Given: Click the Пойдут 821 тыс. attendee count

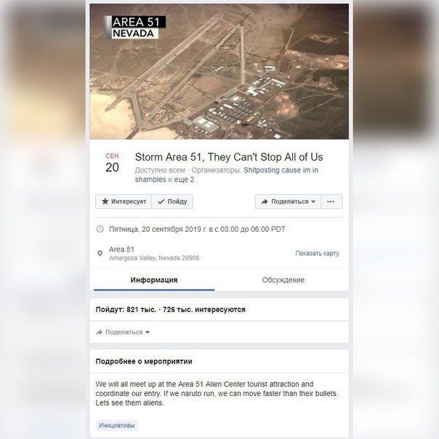Looking at the screenshot, I should (126, 310).
